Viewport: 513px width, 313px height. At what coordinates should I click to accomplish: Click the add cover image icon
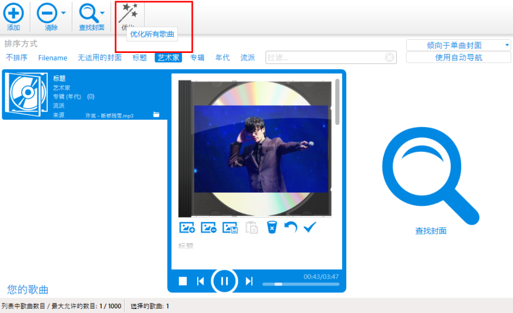click(187, 227)
